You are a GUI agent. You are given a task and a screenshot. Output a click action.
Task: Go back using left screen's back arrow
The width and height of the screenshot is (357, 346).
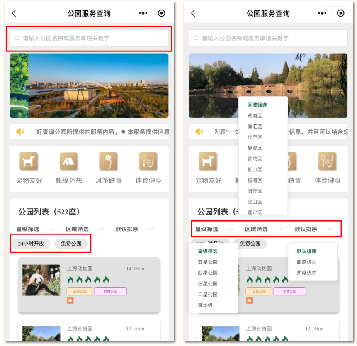click(x=14, y=13)
